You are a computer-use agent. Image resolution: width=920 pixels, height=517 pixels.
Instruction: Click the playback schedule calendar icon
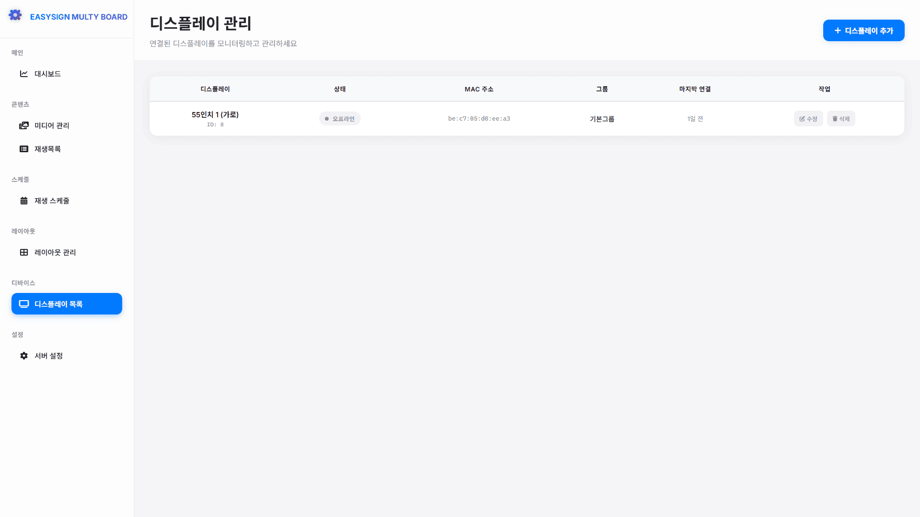[x=24, y=201]
